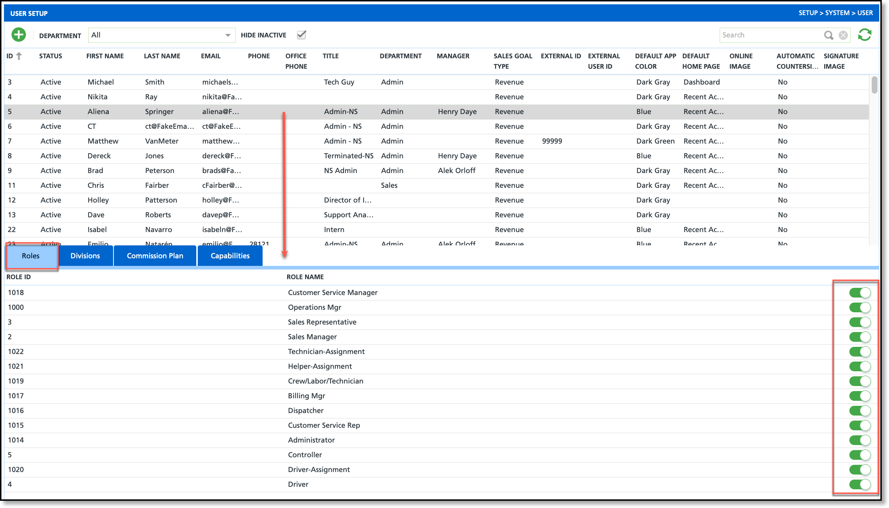The image size is (889, 508).
Task: Click the green refresh icon
Action: click(x=865, y=35)
